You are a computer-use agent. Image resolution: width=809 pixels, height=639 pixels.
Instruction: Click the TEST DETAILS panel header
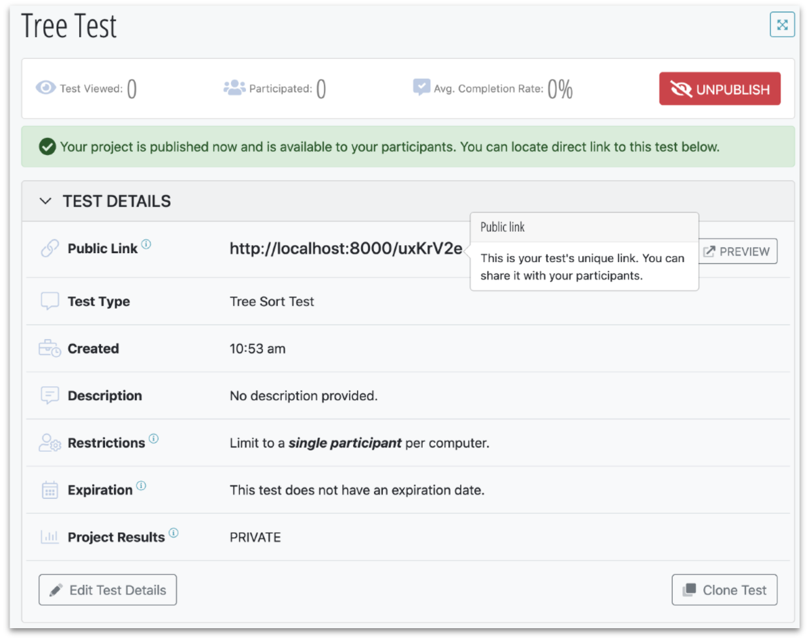[407, 201]
